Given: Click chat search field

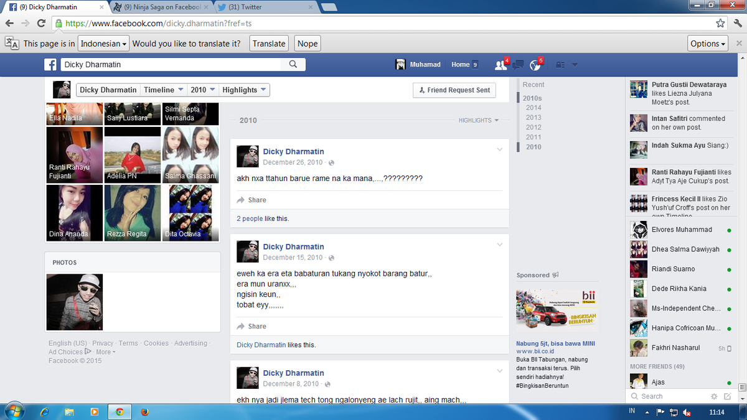Looking at the screenshot, I should pos(669,396).
